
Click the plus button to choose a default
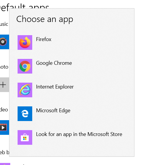[x=4, y=85]
